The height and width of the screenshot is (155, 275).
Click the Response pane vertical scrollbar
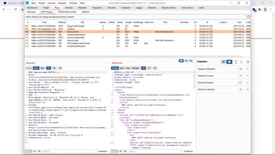coord(194,79)
